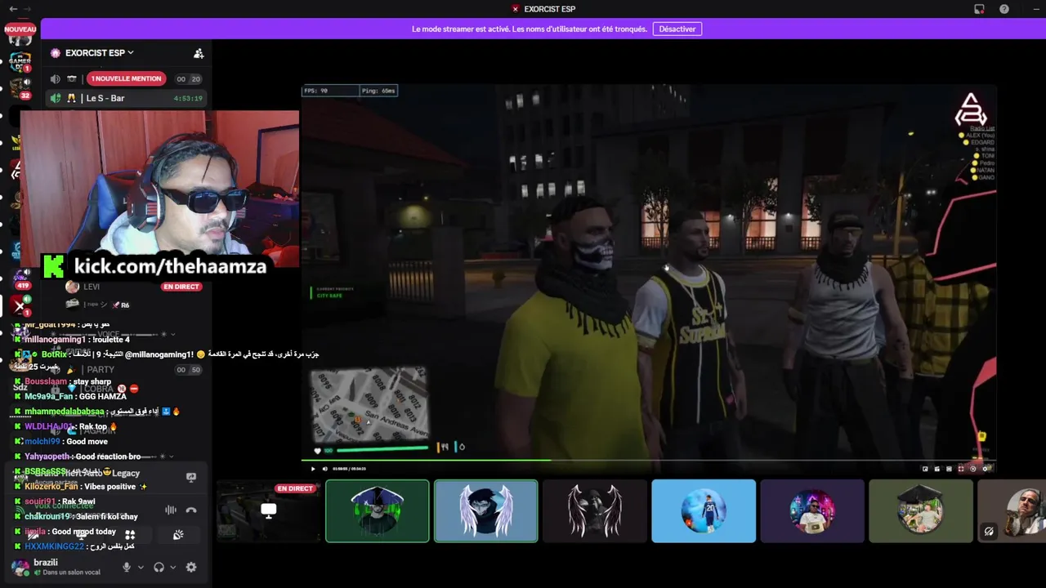
Task: Play the stream with the play button
Action: pyautogui.click(x=312, y=469)
